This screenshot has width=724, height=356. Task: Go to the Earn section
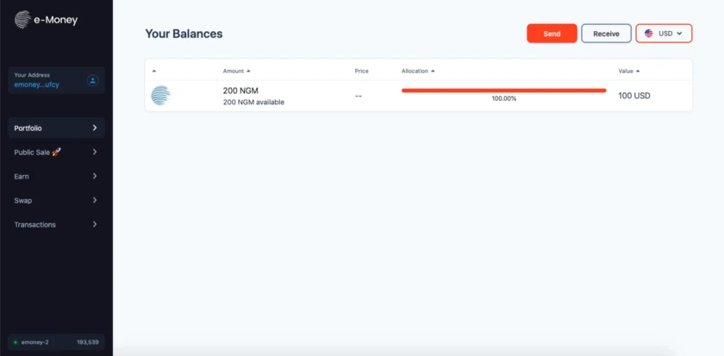click(56, 176)
